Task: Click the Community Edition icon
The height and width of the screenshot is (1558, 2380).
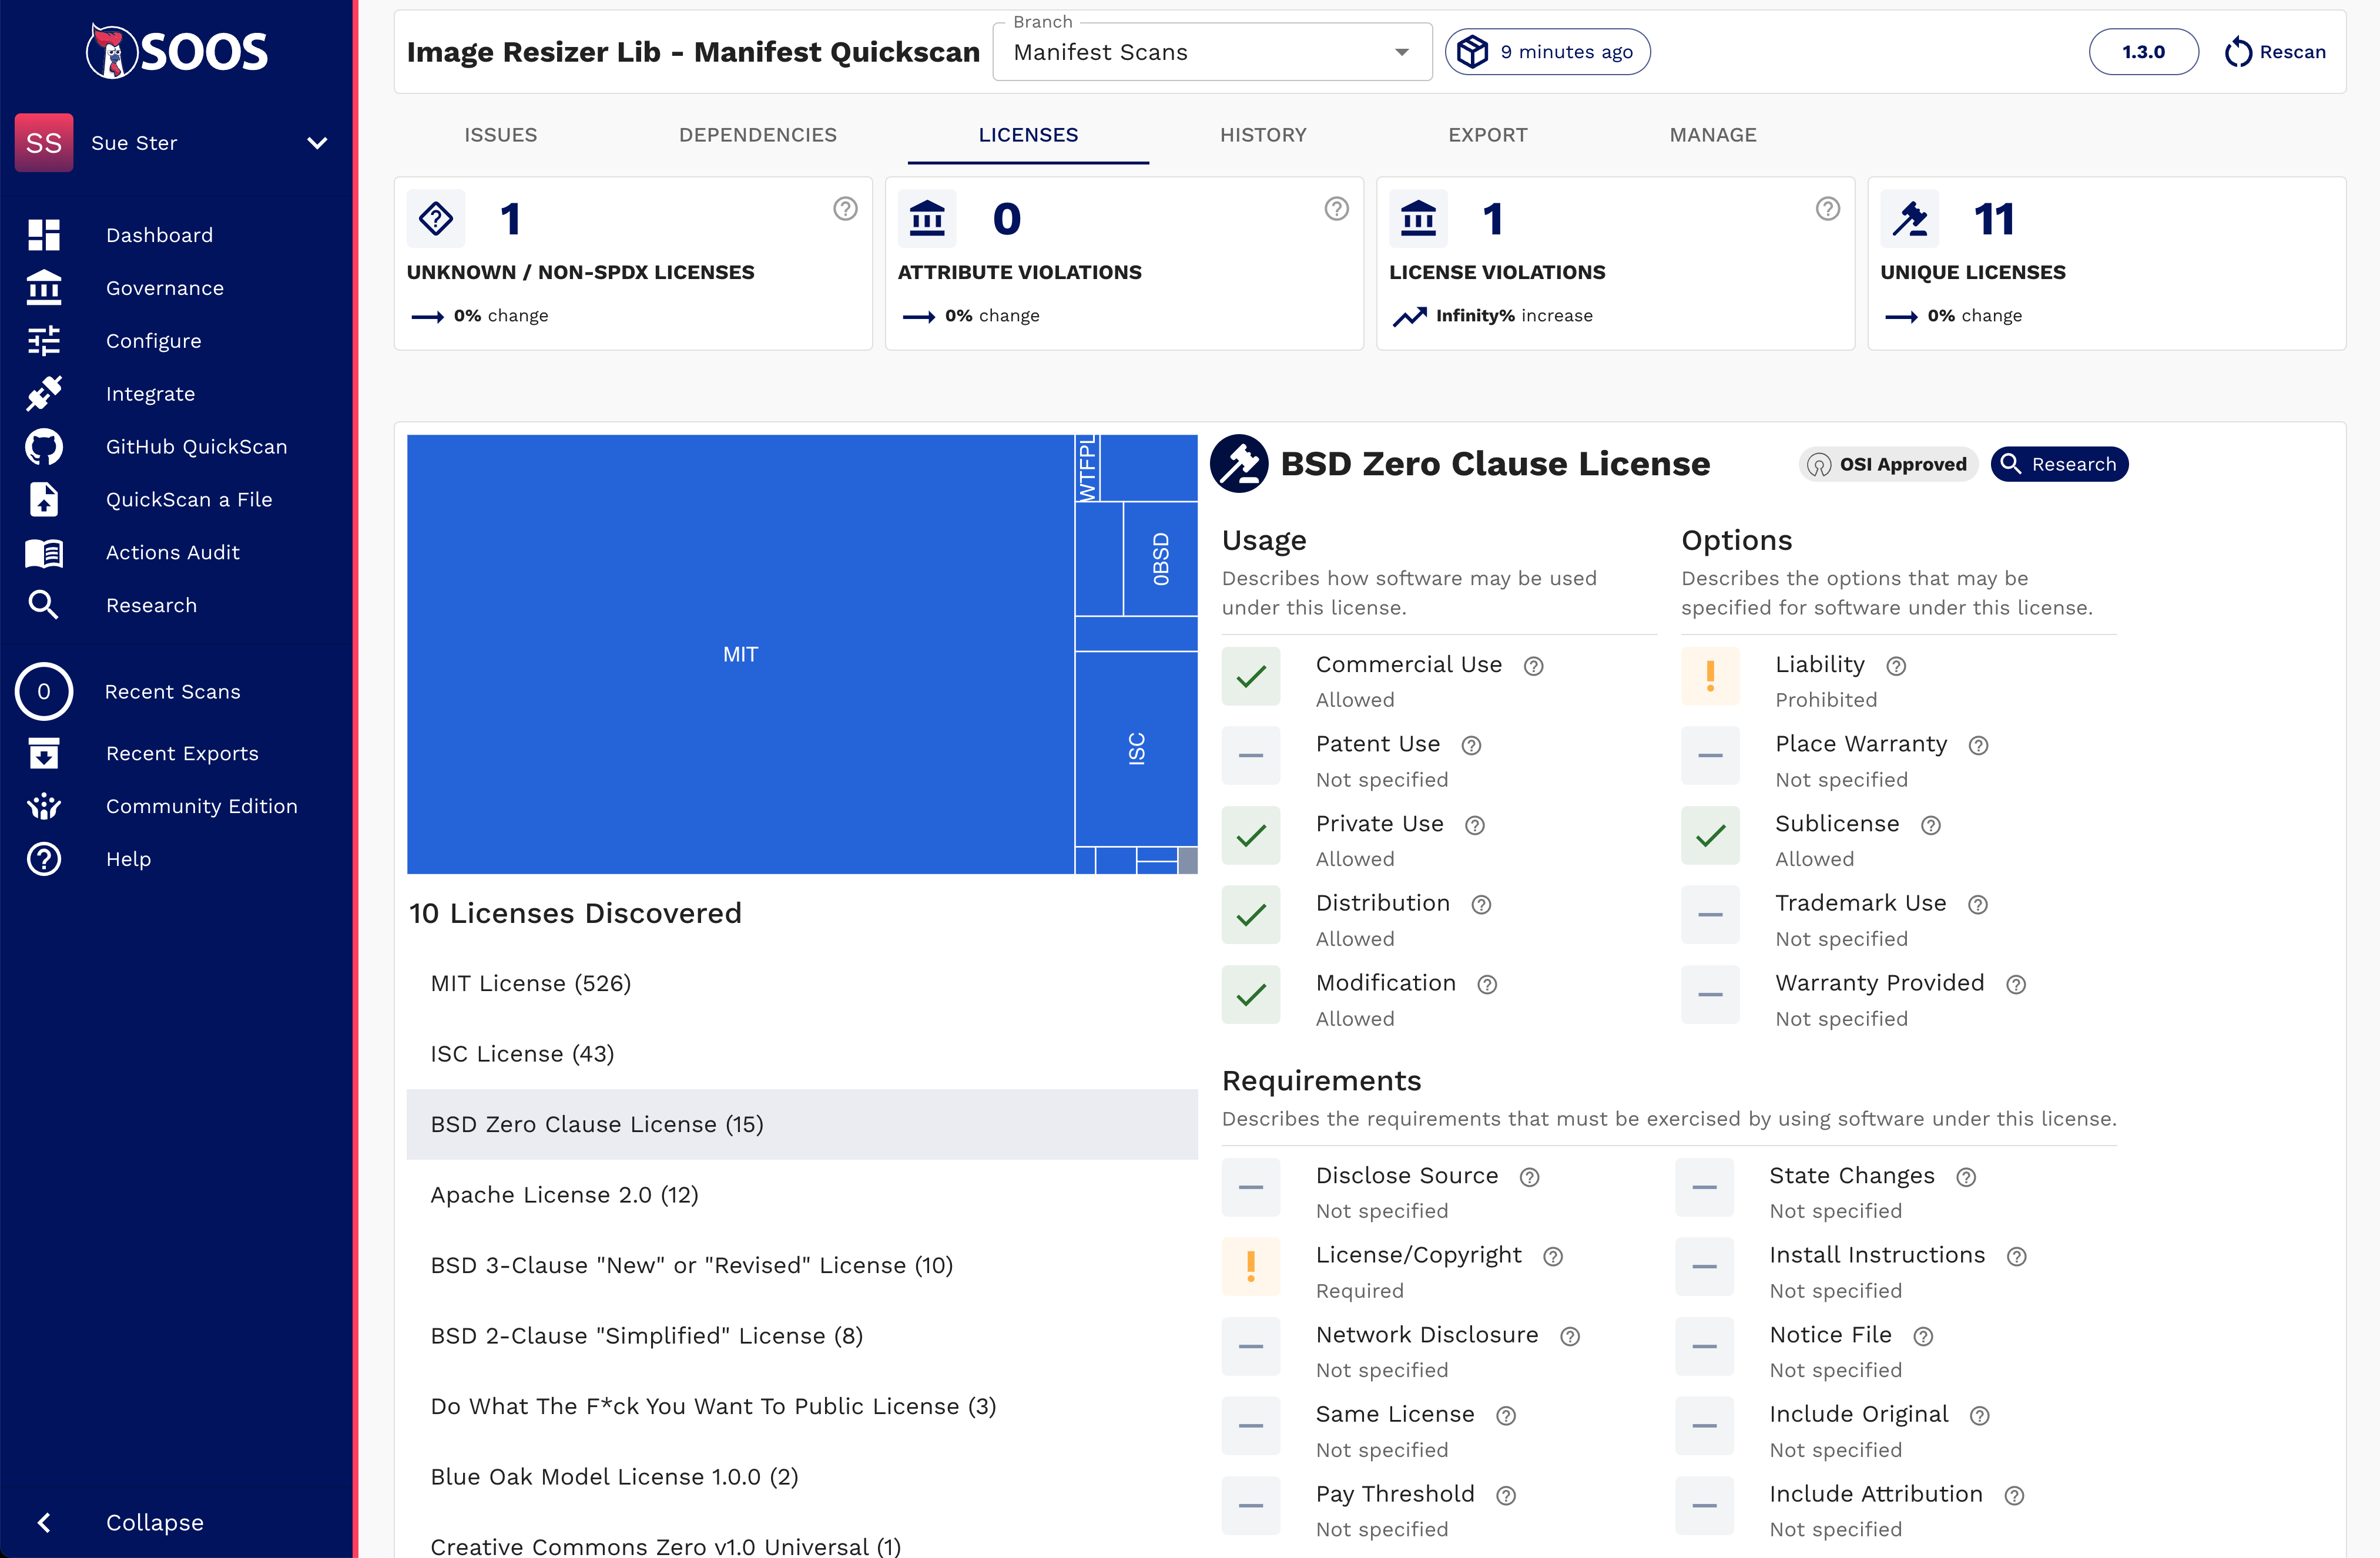Action: click(x=43, y=806)
